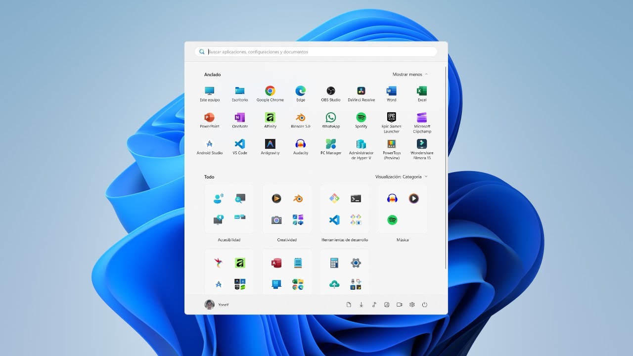Open OBS Studio

(x=331, y=93)
